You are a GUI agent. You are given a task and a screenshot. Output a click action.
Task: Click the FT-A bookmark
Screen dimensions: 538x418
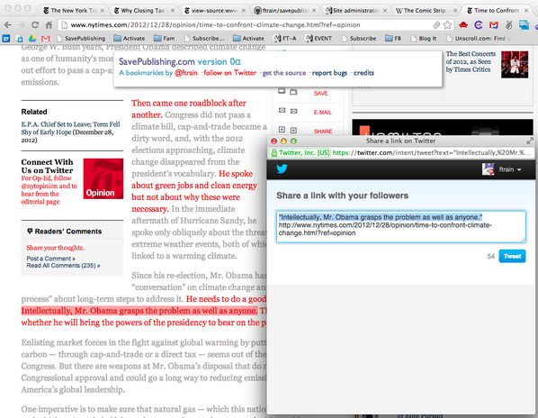tap(285, 39)
